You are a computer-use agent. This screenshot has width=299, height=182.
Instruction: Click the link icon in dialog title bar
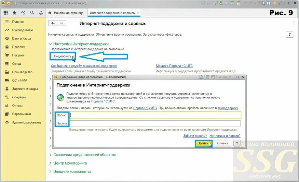coord(201,77)
